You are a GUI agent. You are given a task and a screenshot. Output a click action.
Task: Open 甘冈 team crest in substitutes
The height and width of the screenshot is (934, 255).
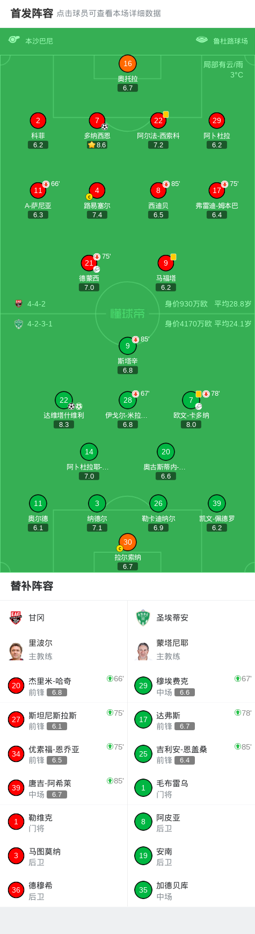[16, 618]
